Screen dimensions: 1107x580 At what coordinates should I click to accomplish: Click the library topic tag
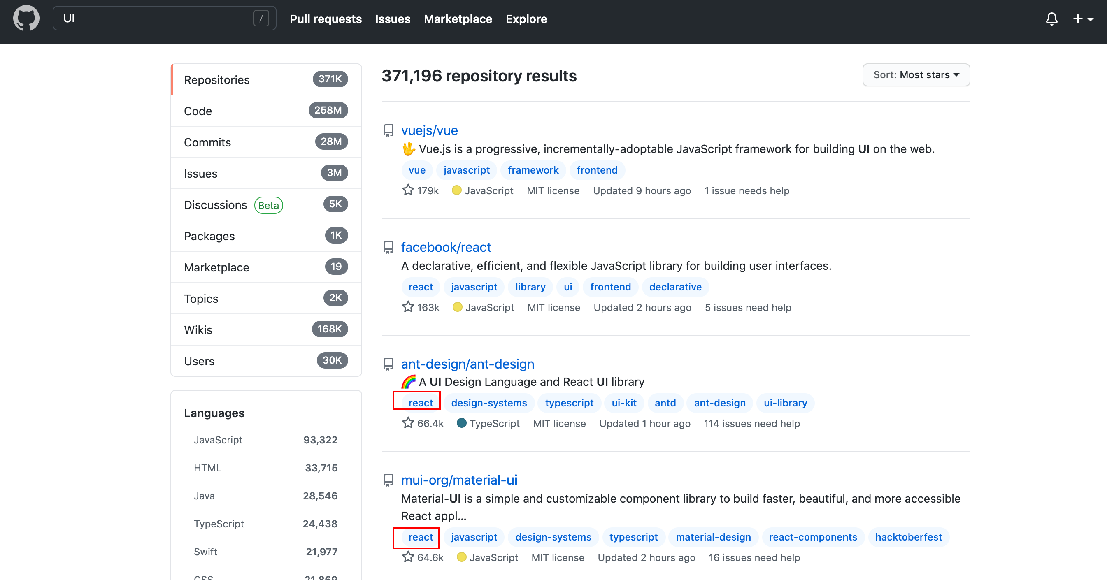(x=530, y=287)
